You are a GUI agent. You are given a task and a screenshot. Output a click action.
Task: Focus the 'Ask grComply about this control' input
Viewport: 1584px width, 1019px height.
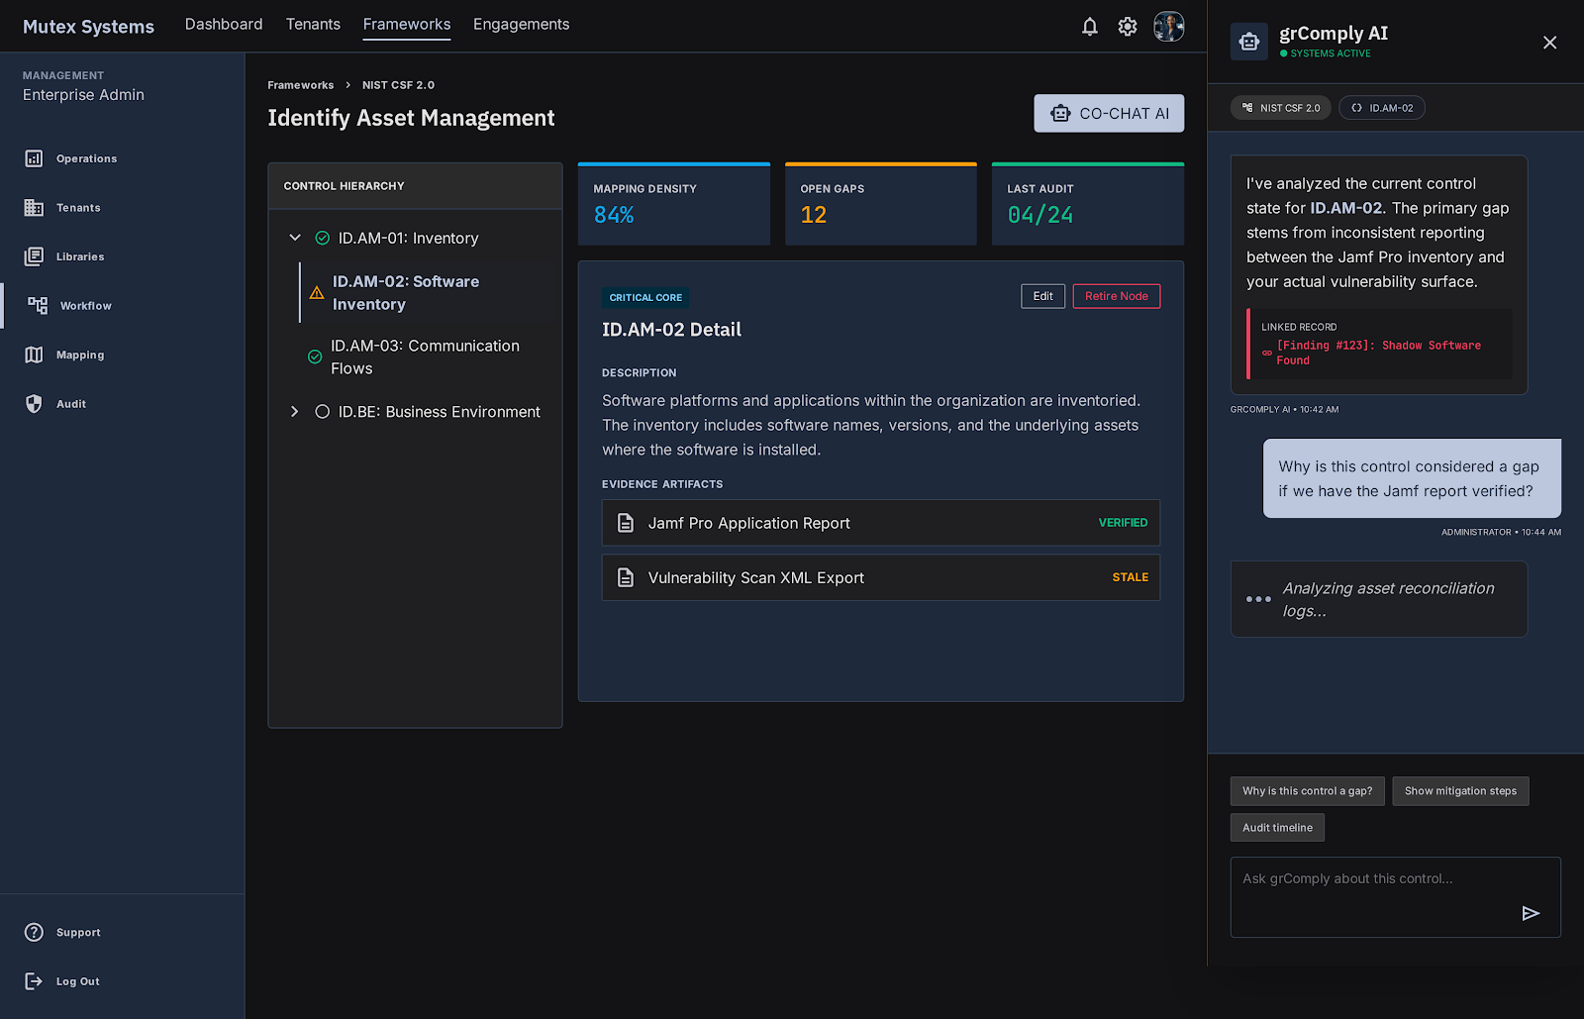pos(1396,897)
